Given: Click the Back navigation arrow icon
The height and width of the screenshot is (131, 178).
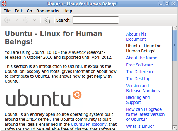Looking at the screenshot, I should click(7, 20).
